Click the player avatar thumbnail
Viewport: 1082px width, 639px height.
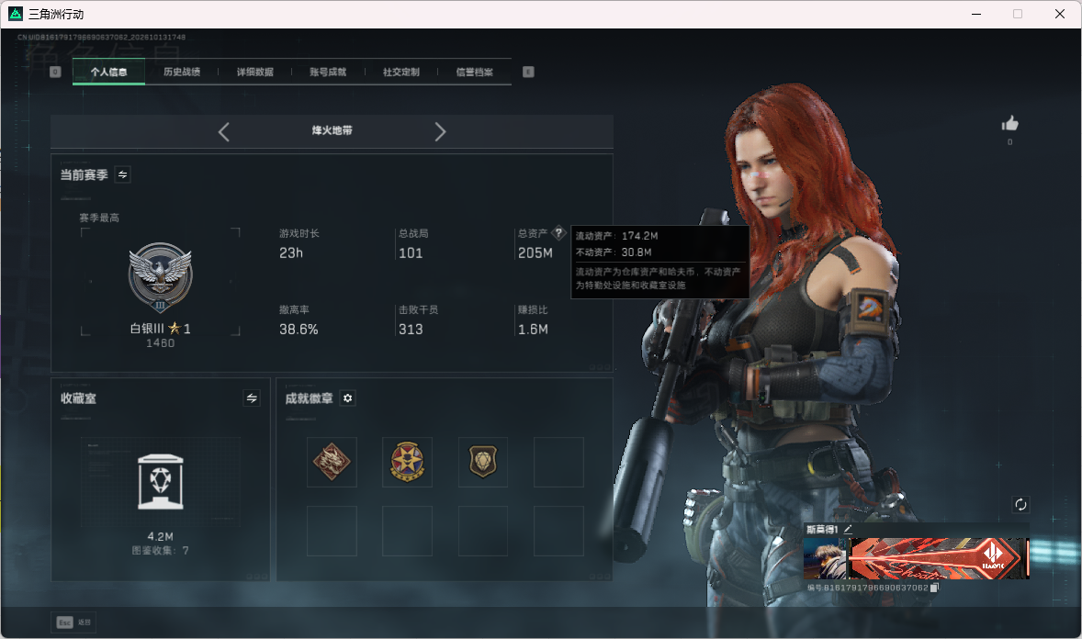826,558
